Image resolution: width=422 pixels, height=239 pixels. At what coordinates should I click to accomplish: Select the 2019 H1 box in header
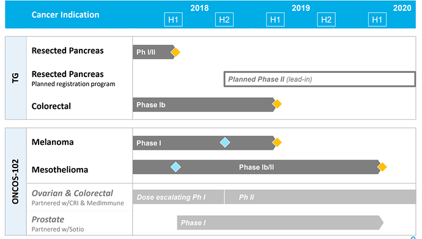click(275, 20)
